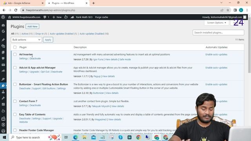Image resolution: width=251 pixels, height=141 pixels.
Task: Open Plugins plug icon in sidebar
Action: pos(3,85)
